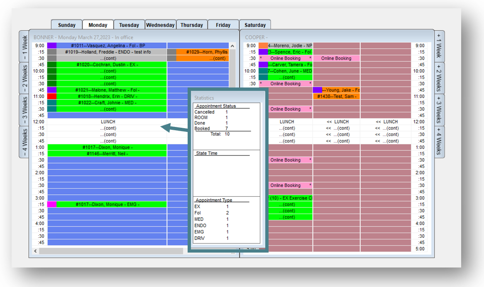Jump ahead with '+ 1 Week' tab
The width and height of the screenshot is (484, 287).
click(439, 46)
